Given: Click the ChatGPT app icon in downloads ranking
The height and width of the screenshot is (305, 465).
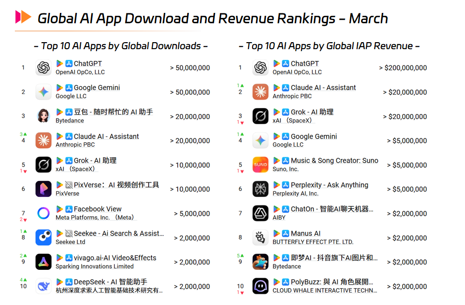Looking at the screenshot, I should click(43, 68).
